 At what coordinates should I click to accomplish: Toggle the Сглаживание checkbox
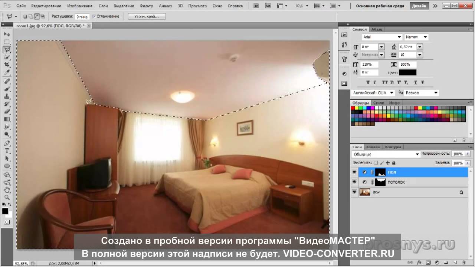94,17
